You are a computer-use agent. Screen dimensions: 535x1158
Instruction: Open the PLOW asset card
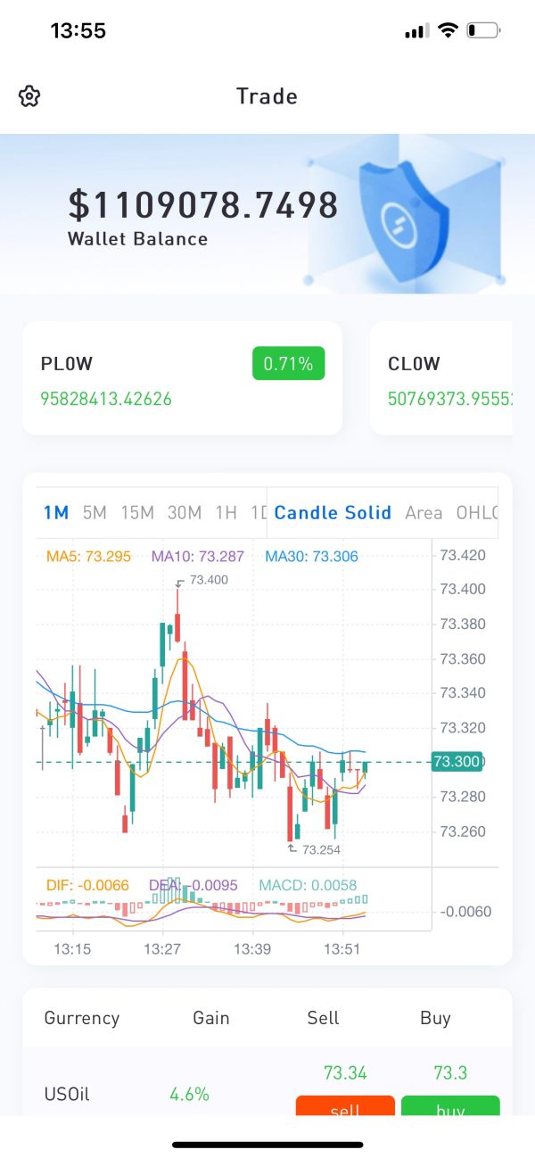pyautogui.click(x=183, y=378)
